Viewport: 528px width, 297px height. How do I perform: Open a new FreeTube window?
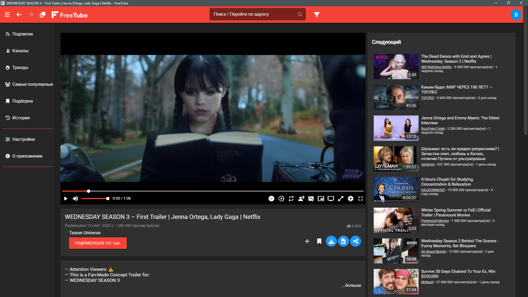(x=43, y=15)
